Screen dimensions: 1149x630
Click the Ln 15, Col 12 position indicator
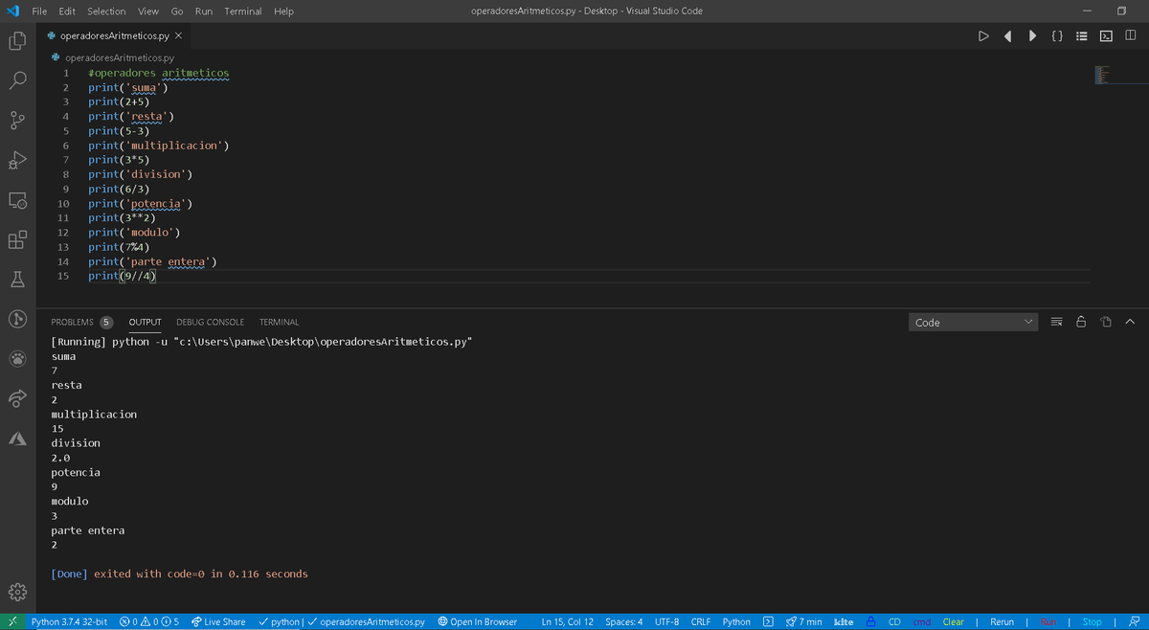pyautogui.click(x=567, y=621)
